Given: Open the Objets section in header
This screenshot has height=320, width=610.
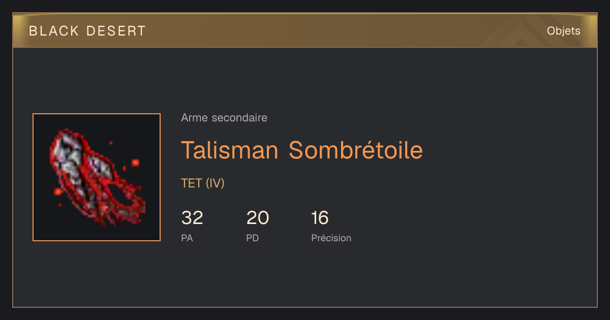Looking at the screenshot, I should (563, 31).
